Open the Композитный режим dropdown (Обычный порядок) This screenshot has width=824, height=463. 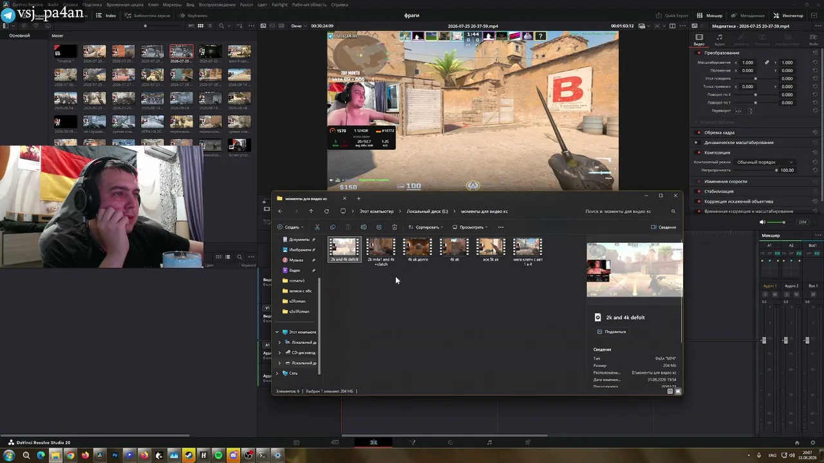(765, 162)
